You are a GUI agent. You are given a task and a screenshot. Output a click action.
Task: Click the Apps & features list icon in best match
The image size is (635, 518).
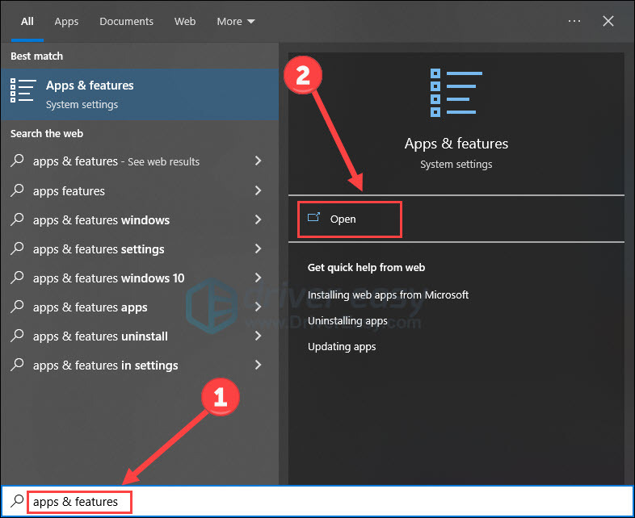23,90
